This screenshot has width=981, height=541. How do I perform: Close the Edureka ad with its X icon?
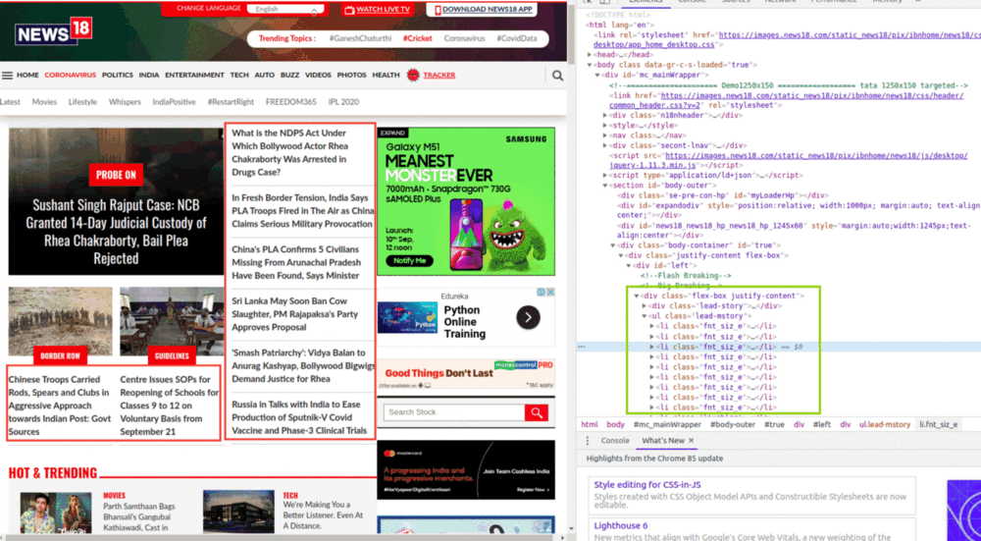550,292
